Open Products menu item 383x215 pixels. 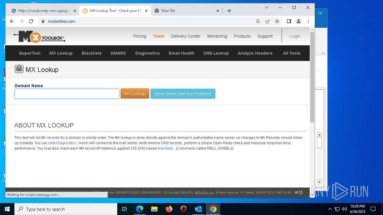click(242, 36)
